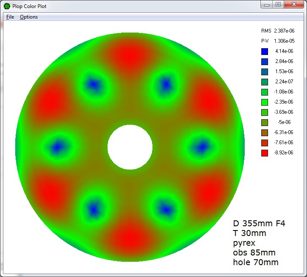This screenshot has width=307, height=277.
Task: Click the 'hole 70mm' annotation
Action: [x=256, y=262]
